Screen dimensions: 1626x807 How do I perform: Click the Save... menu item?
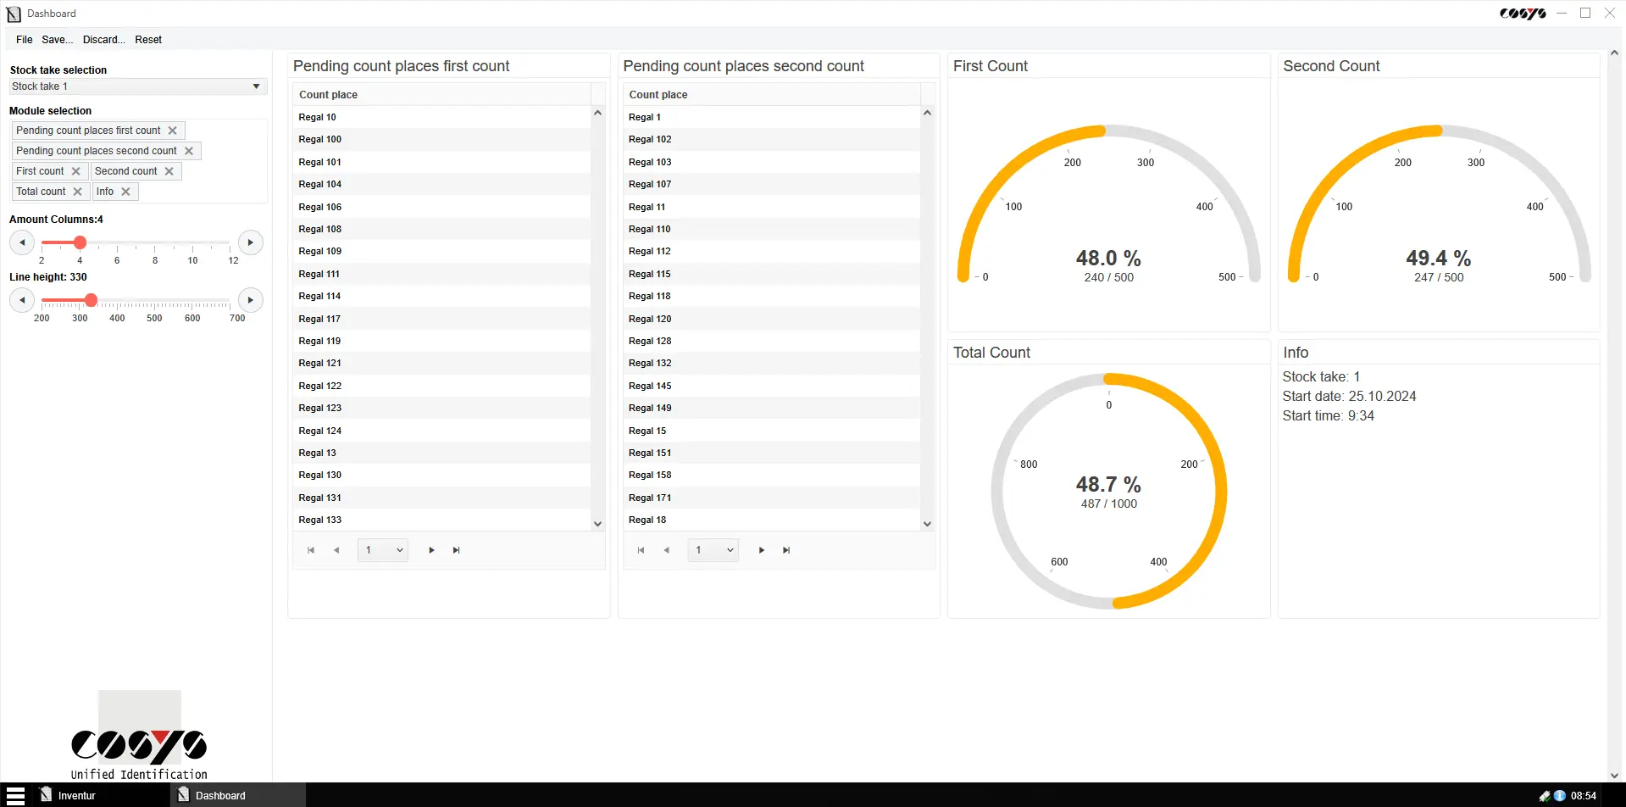coord(58,40)
